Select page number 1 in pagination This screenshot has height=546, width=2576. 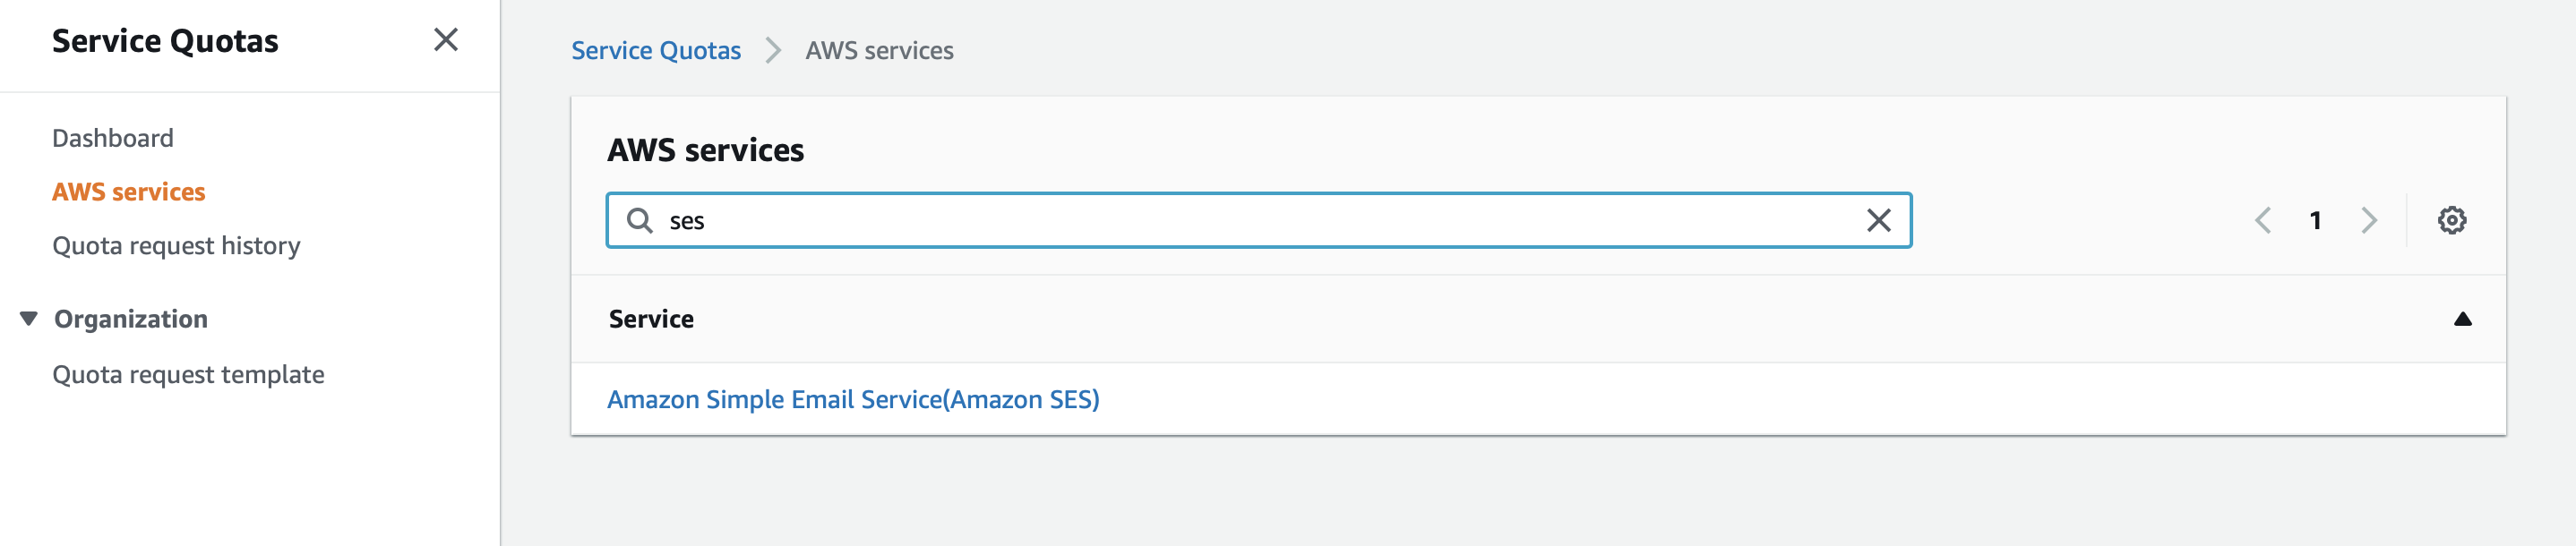click(2315, 220)
